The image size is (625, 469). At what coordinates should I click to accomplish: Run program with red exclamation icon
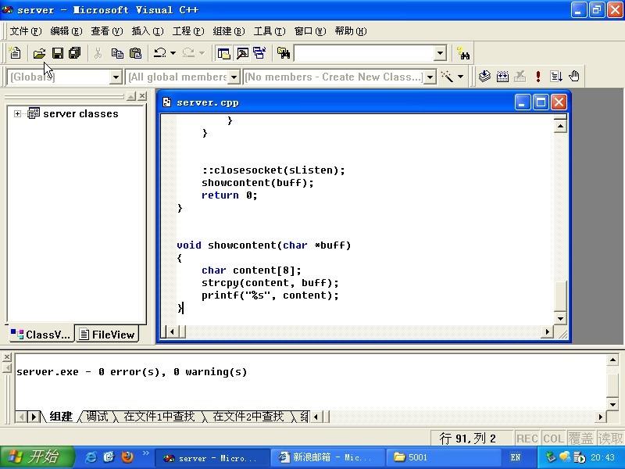point(538,76)
